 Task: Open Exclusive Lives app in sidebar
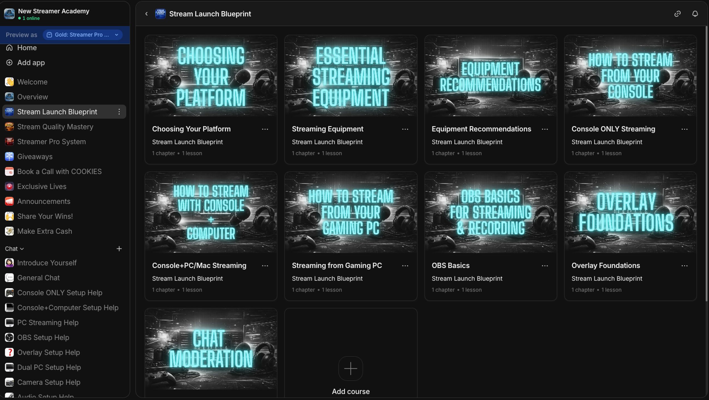click(x=64, y=186)
